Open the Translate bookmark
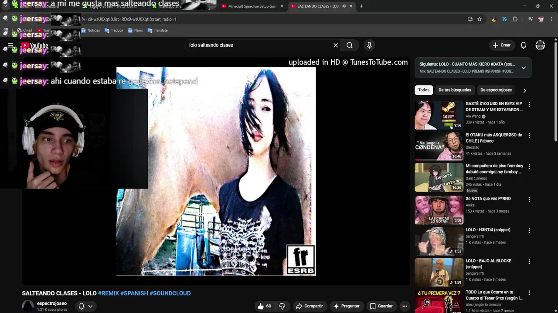The width and height of the screenshot is (558, 313). [157, 30]
